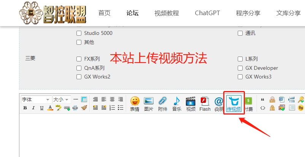Insert free content with the FREE icon
This screenshot has height=157, width=305.
click(272, 99)
